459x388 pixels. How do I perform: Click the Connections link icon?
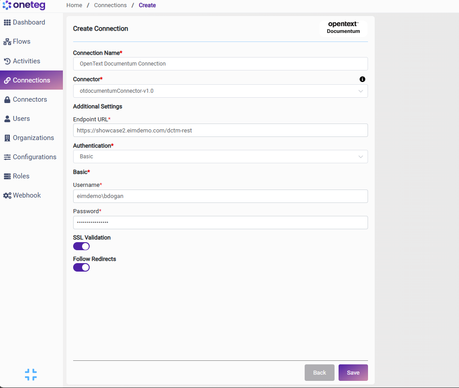click(x=7, y=80)
